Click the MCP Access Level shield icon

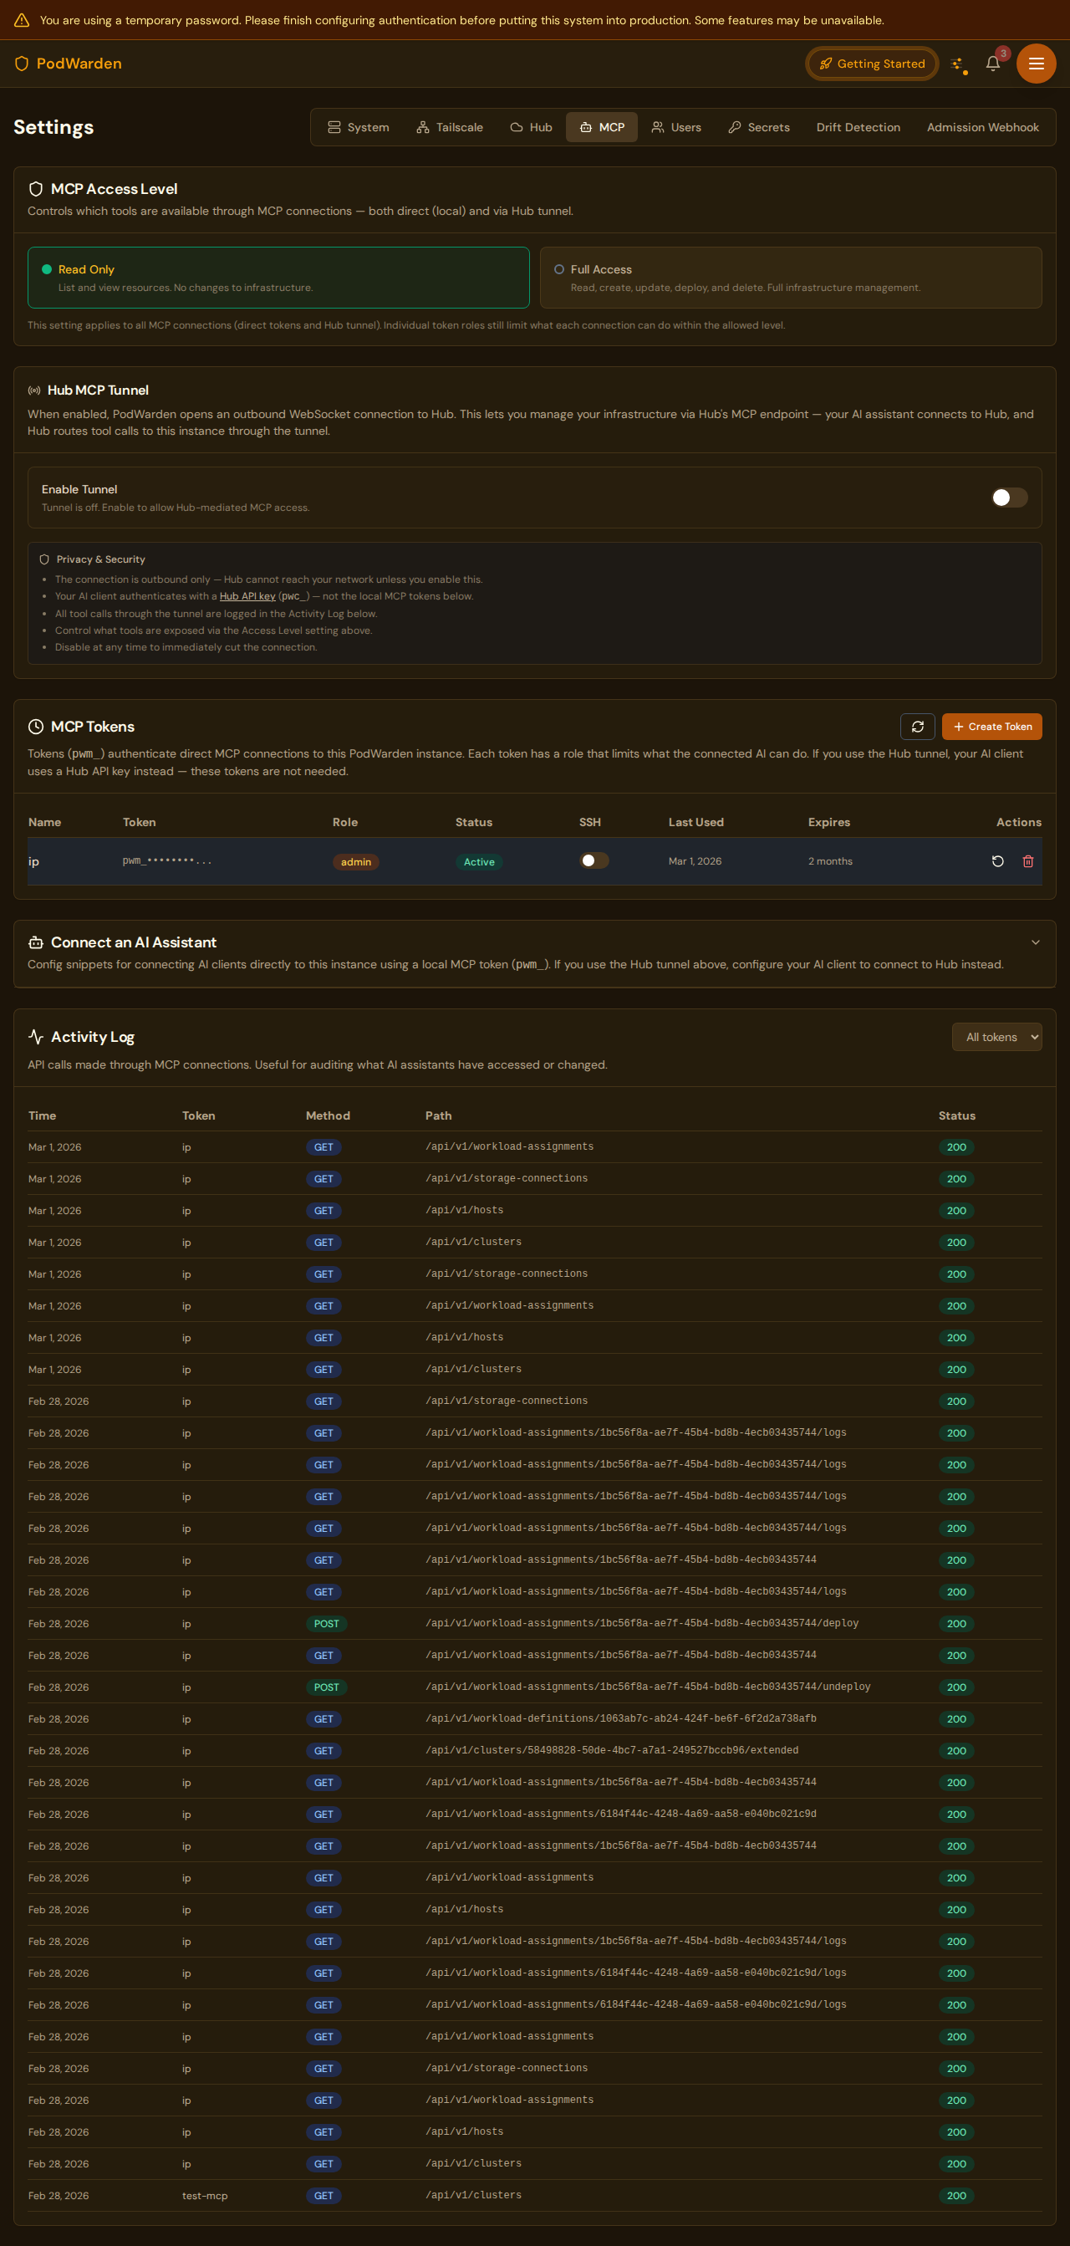[36, 189]
